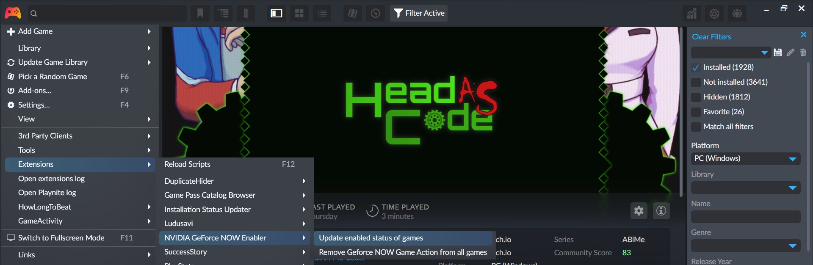813x265 pixels.
Task: Check the Hidden (1812) filter
Action: click(x=695, y=97)
